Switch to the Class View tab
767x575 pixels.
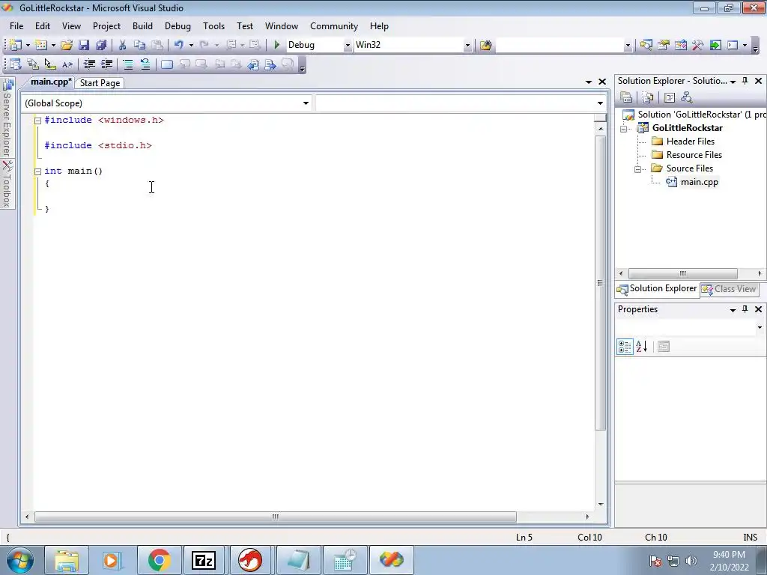(729, 289)
